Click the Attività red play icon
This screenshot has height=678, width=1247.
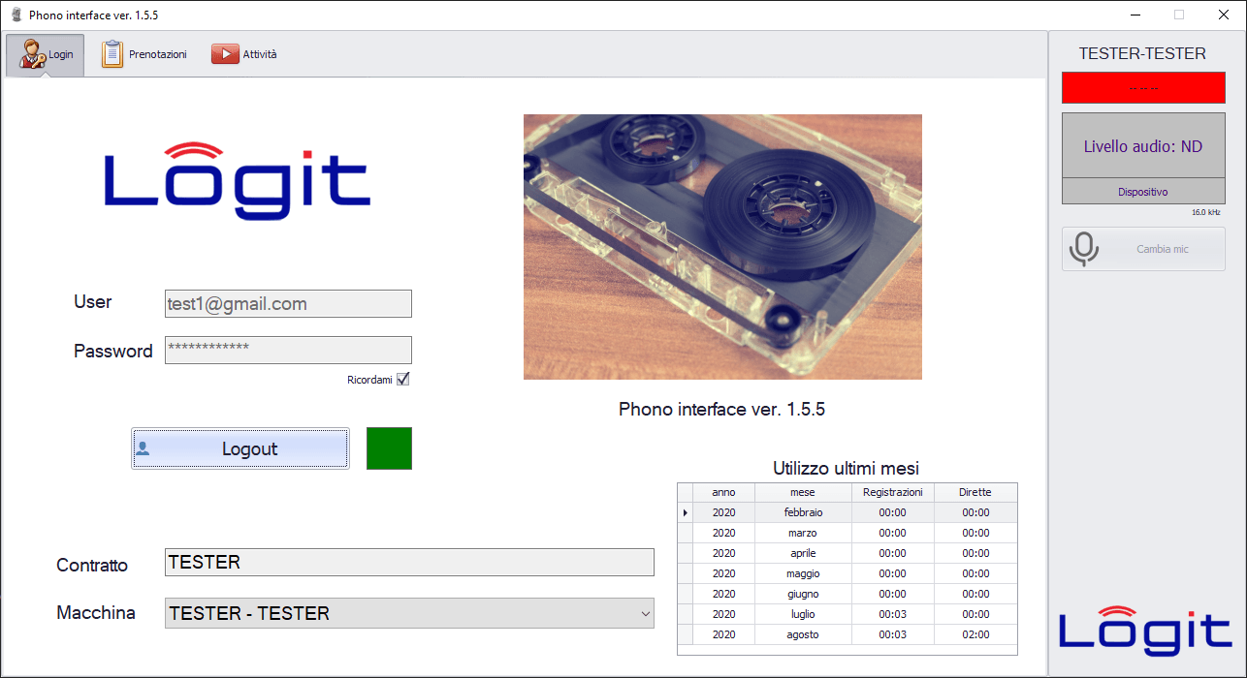click(x=225, y=54)
